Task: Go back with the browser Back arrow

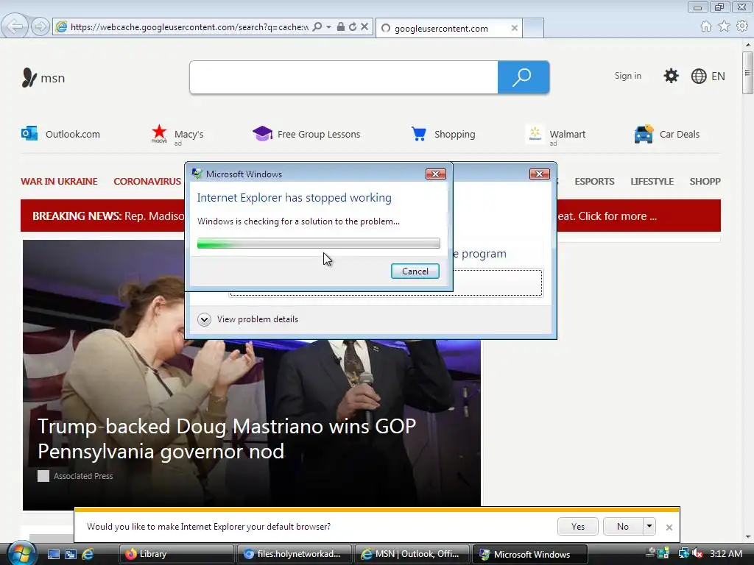Action: 15,26
